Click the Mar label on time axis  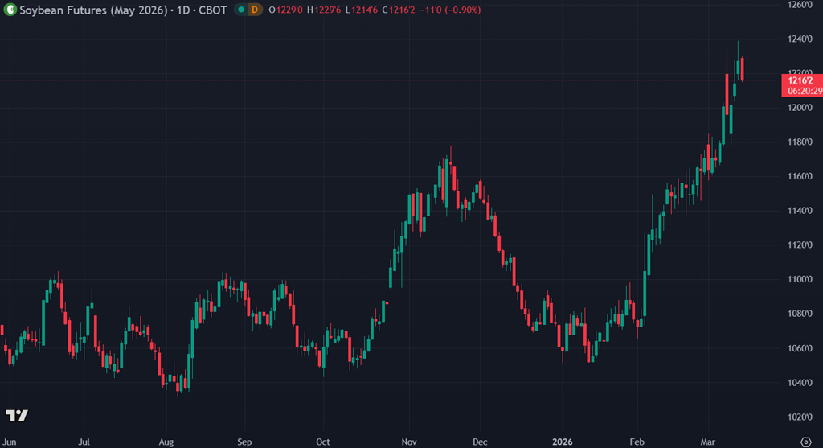click(707, 442)
